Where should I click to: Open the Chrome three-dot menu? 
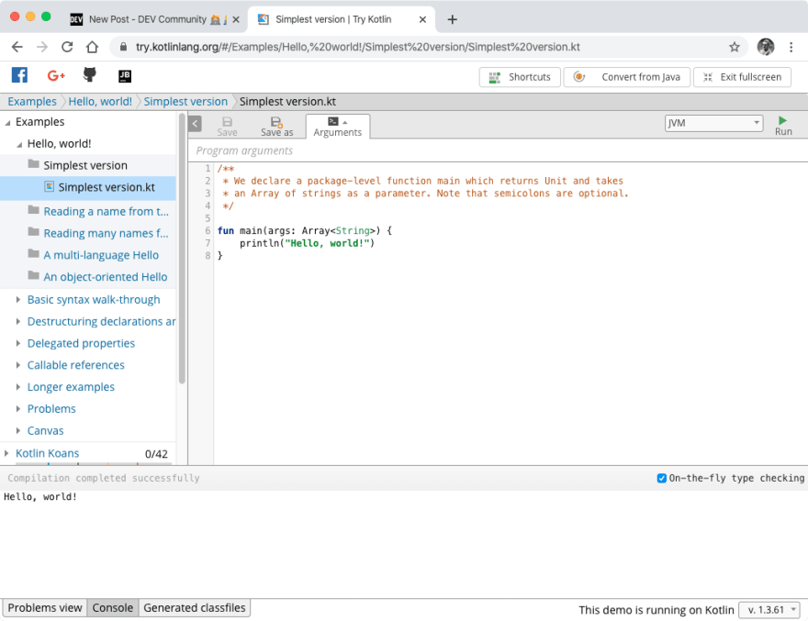click(791, 47)
